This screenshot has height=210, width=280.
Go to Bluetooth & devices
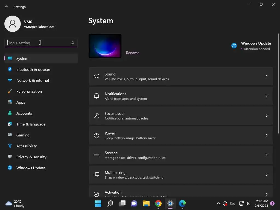[x=41, y=69]
